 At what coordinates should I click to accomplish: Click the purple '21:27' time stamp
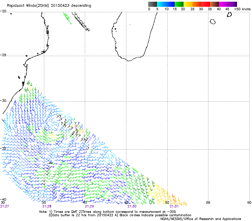[4, 206]
